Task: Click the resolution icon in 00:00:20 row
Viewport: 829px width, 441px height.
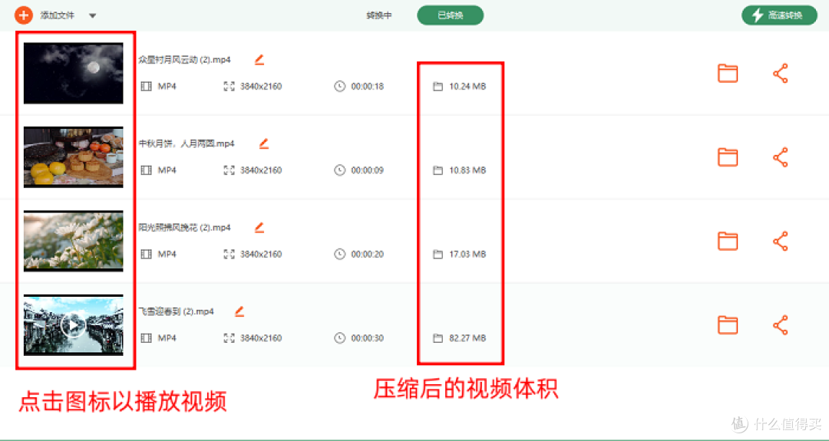Action: (229, 254)
